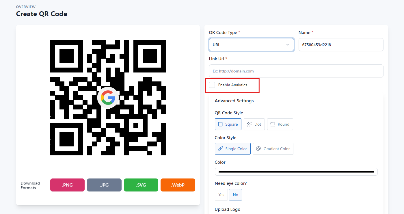Viewport: 404px width, 214px height.
Task: Select the Round QR code style
Action: [x=280, y=124]
